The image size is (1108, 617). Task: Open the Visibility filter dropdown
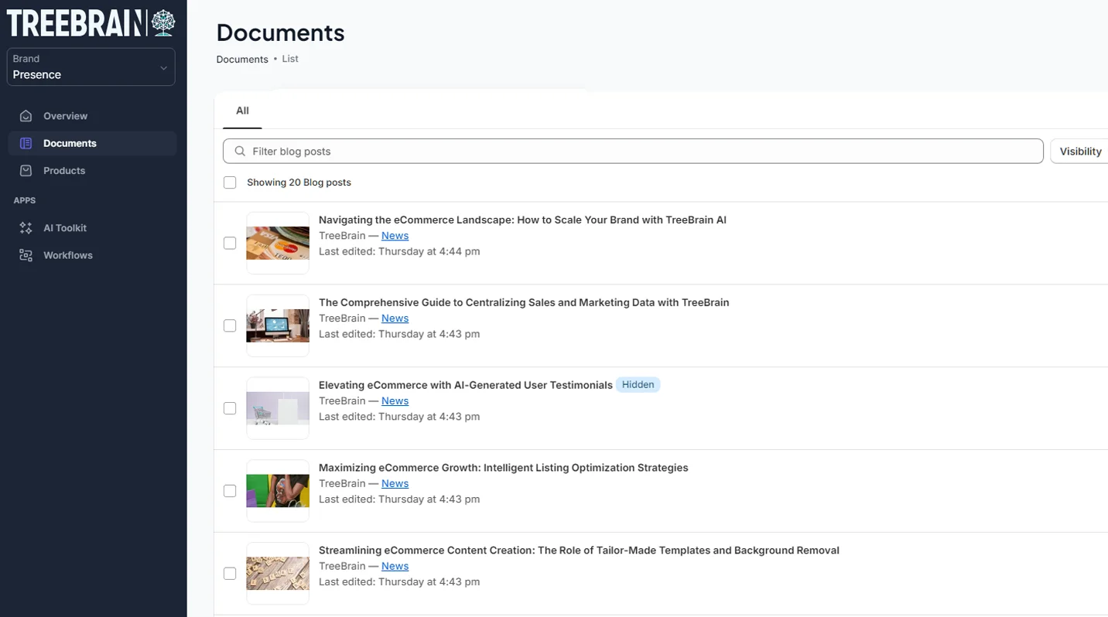pos(1079,151)
